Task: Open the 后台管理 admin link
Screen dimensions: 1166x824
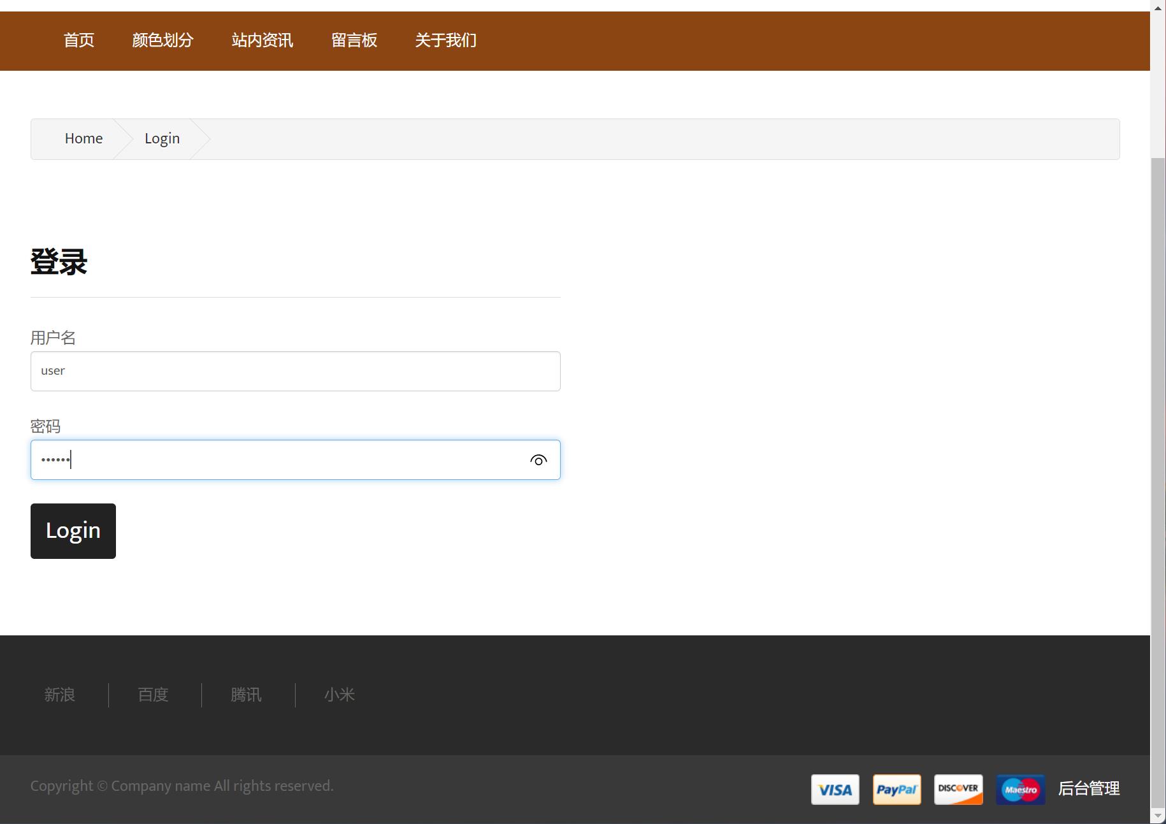Action: click(x=1088, y=789)
